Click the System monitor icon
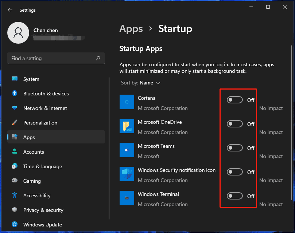 coord(15,79)
